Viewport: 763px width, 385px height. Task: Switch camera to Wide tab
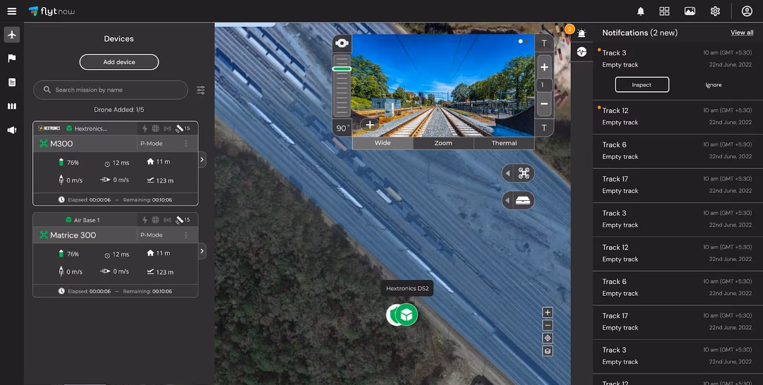382,143
